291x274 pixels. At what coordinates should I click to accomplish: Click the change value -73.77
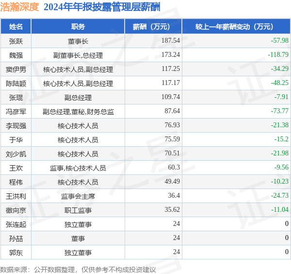coord(280,111)
